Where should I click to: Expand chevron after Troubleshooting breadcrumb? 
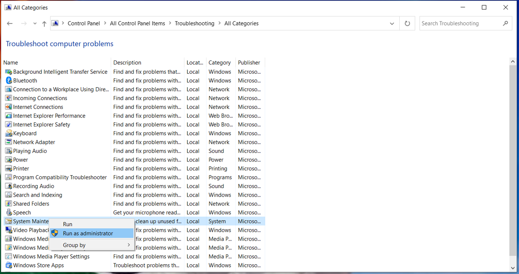pos(219,23)
